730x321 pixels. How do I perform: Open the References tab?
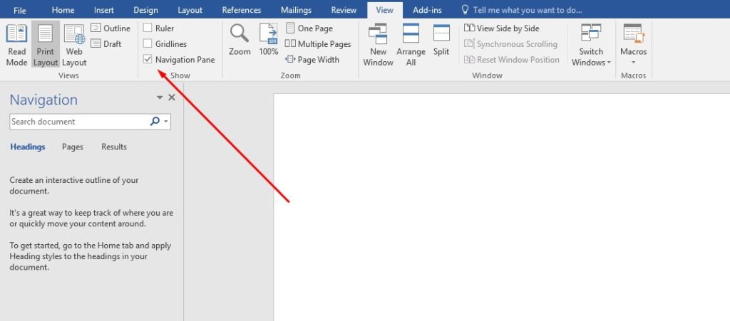[x=241, y=10]
